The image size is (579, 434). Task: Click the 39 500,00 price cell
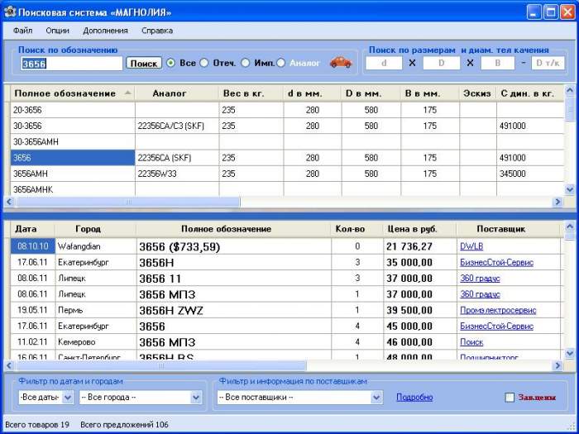(x=420, y=310)
